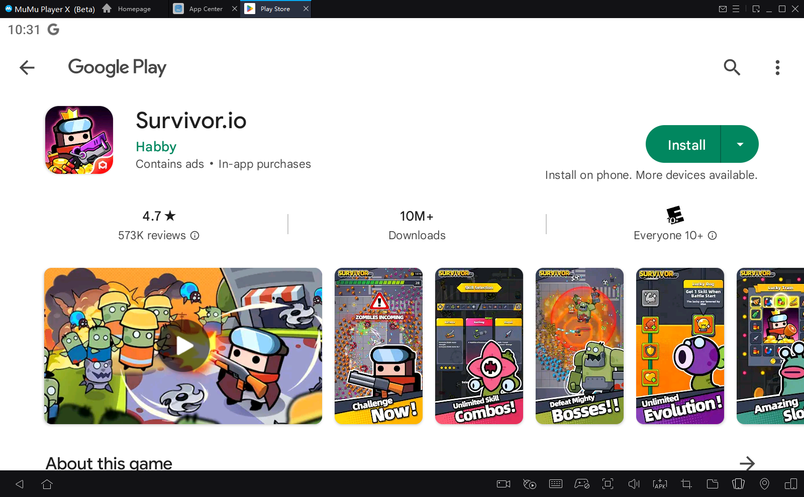Expand About this game with arrow
The width and height of the screenshot is (804, 497).
click(747, 463)
